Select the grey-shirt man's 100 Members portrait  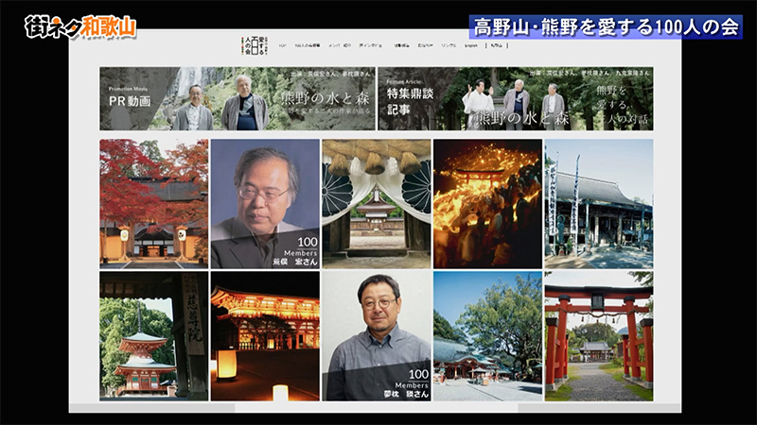click(x=376, y=335)
